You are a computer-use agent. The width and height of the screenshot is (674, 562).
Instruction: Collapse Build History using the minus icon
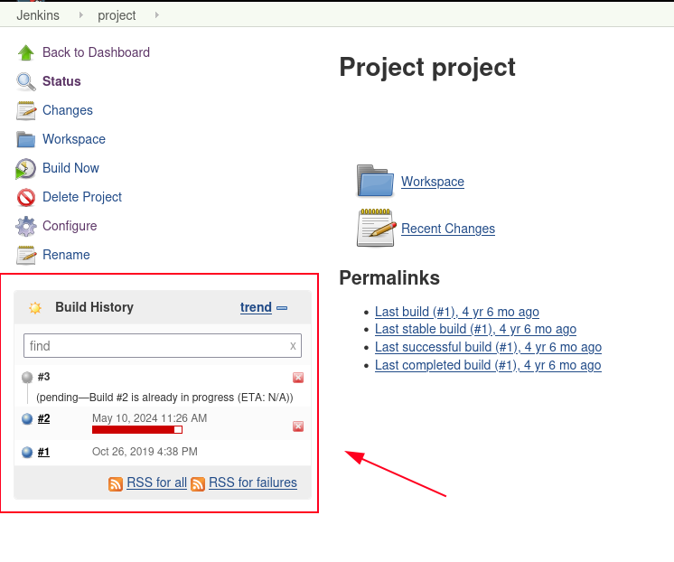click(282, 308)
